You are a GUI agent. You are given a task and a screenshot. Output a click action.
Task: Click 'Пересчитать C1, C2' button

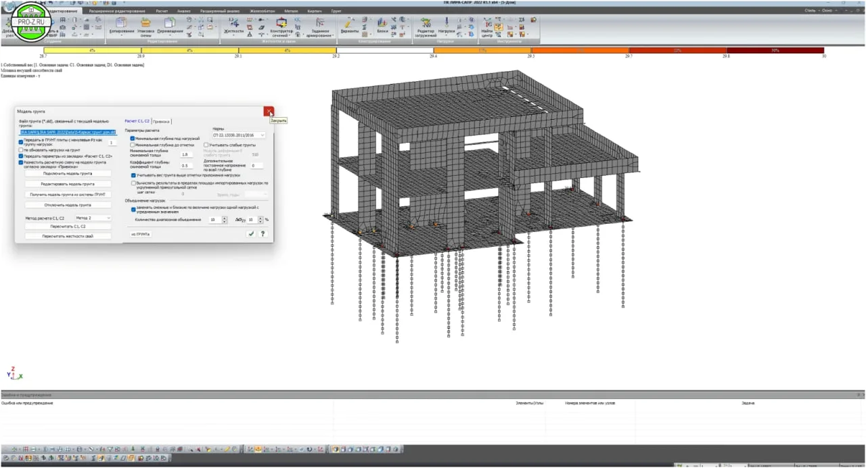pos(67,227)
